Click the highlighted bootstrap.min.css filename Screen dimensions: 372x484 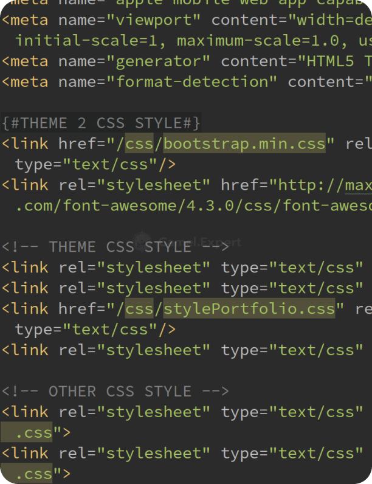(x=244, y=144)
